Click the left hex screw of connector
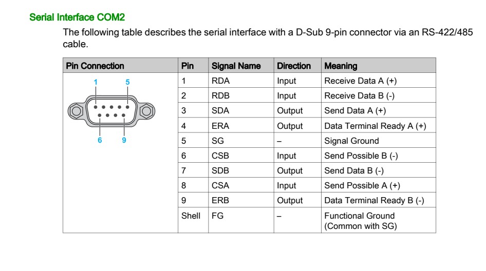This screenshot has height=271, width=486. [x=76, y=110]
